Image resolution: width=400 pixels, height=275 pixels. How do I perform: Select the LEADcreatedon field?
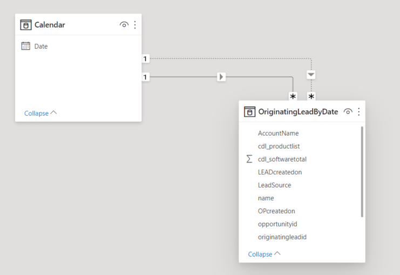280,172
